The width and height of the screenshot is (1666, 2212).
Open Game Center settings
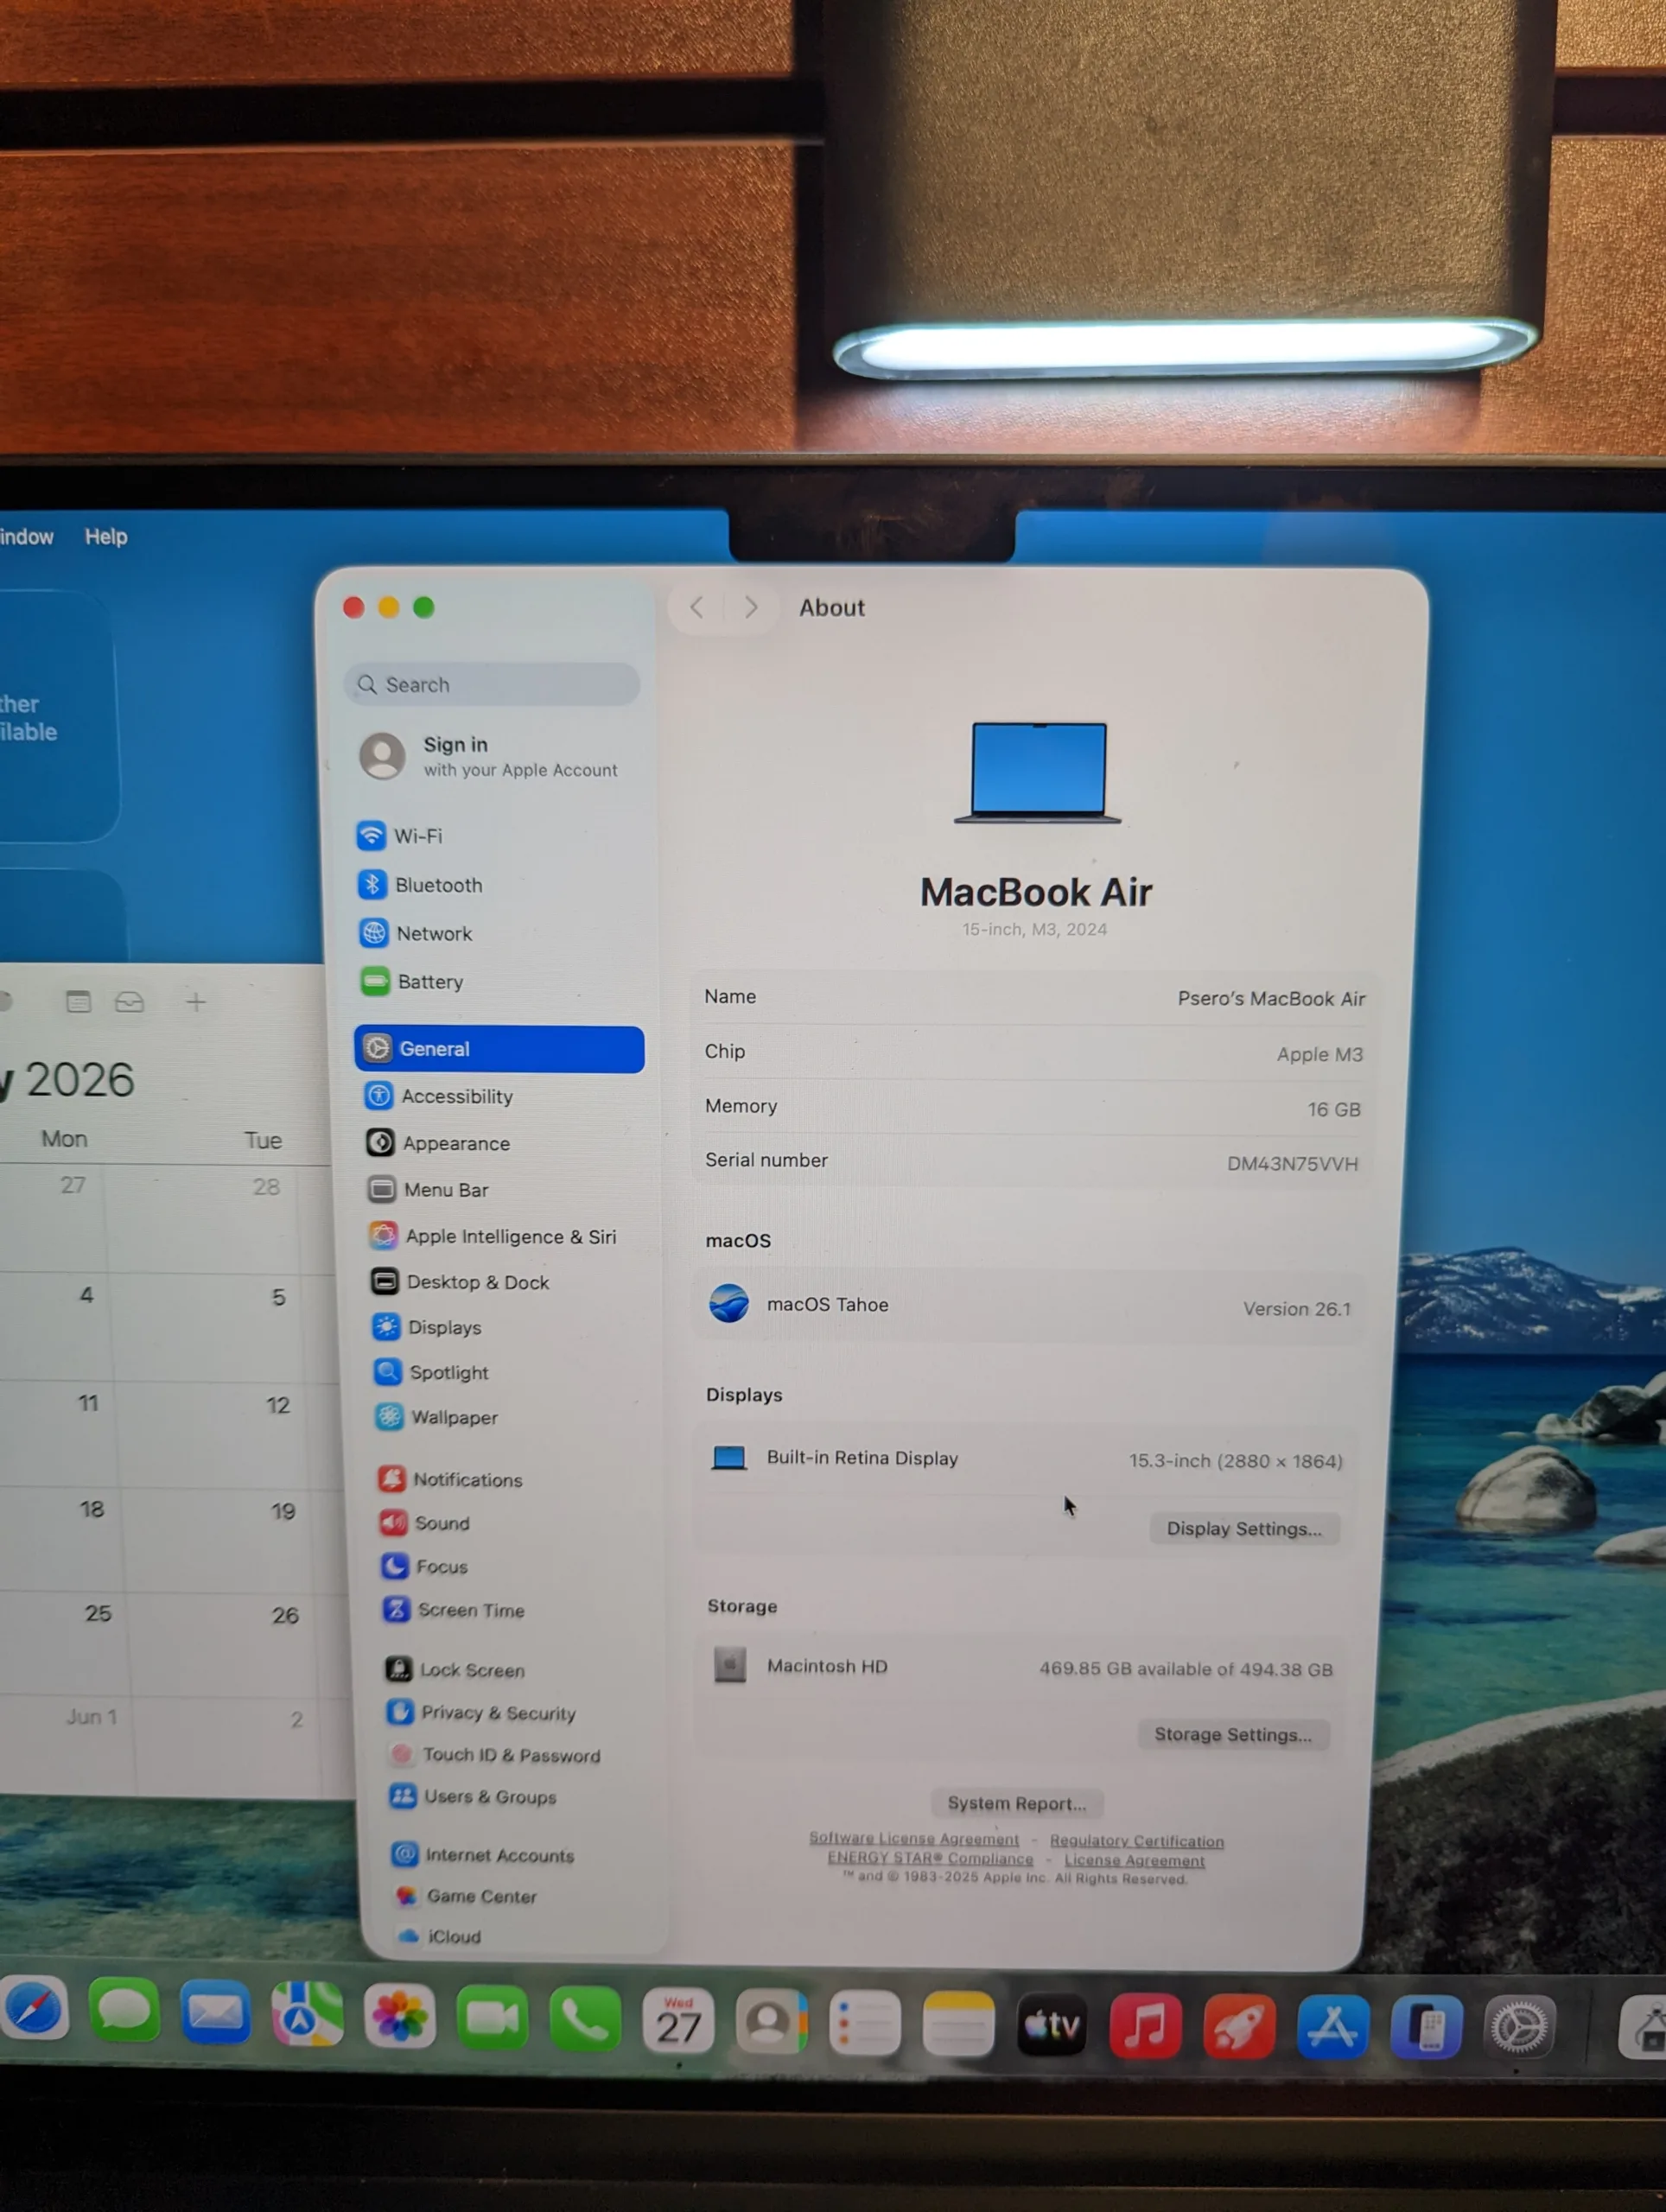tap(466, 1896)
